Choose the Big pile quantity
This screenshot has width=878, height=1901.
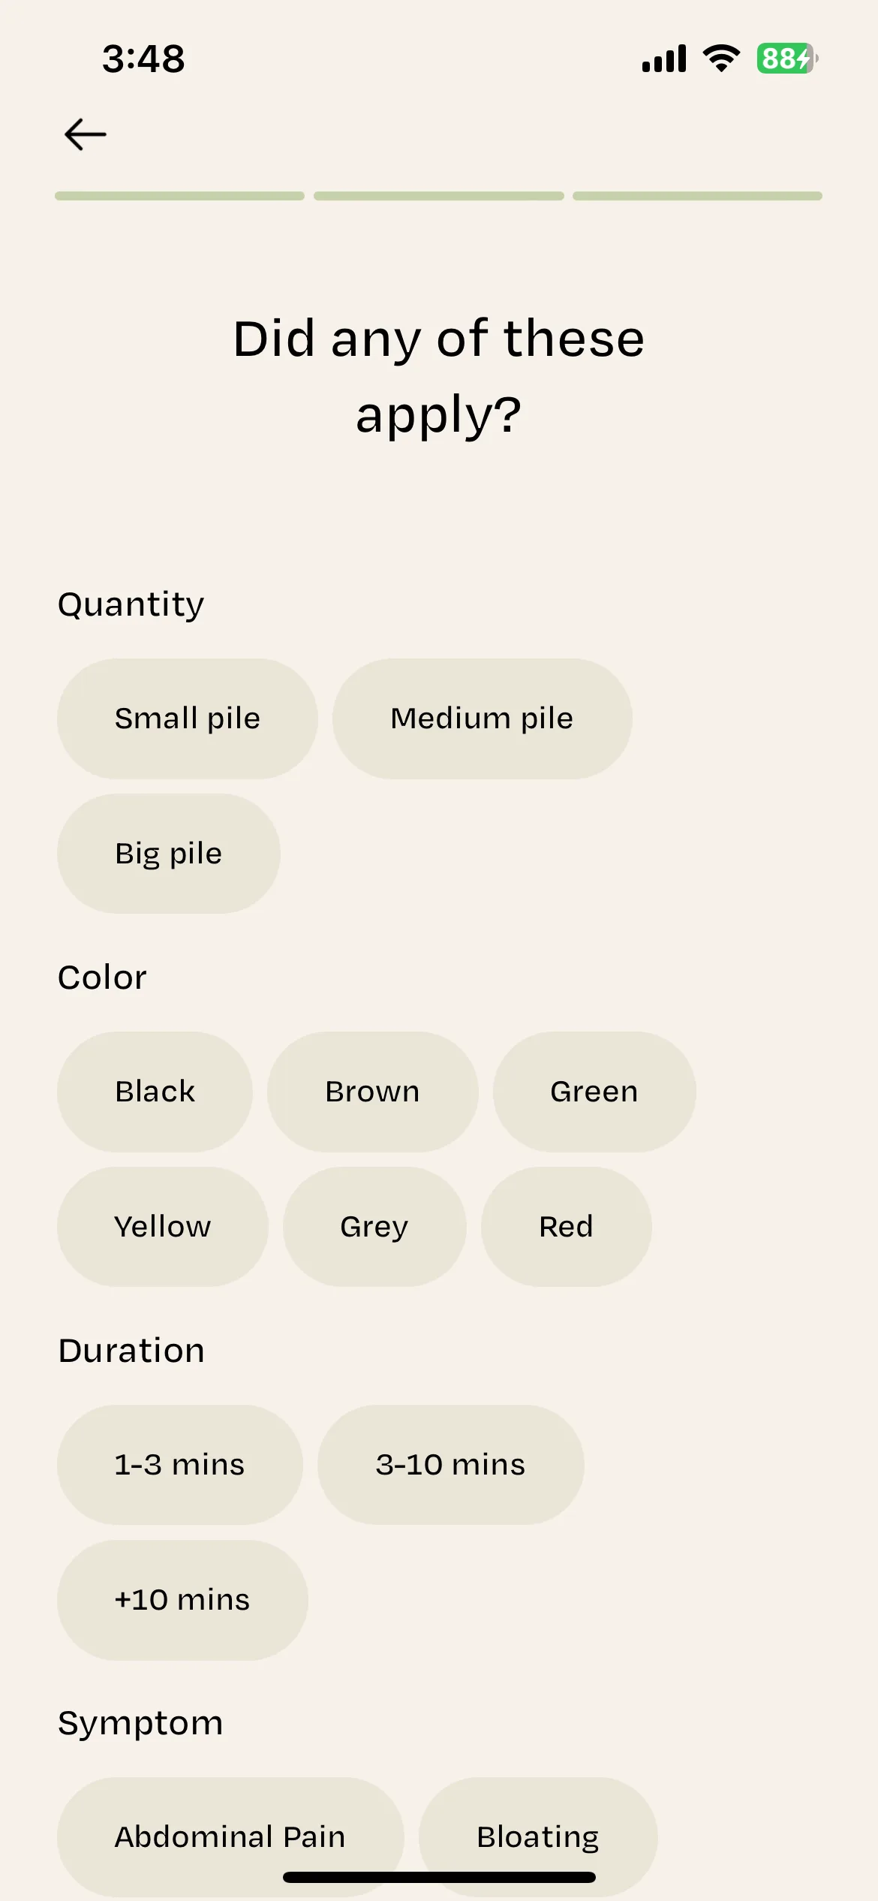tap(169, 854)
